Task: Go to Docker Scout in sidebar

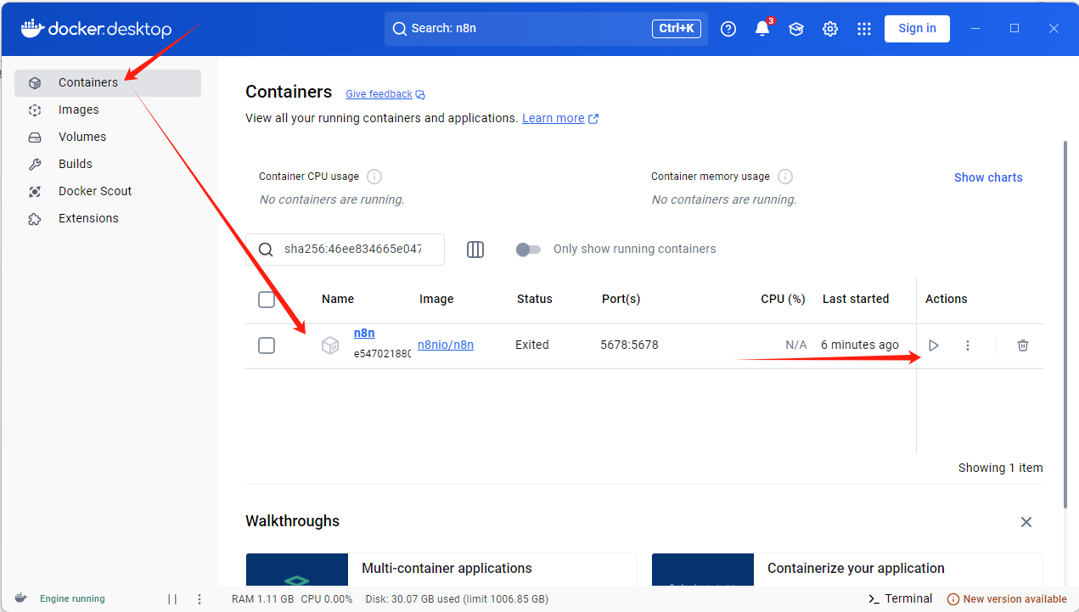Action: pyautogui.click(x=108, y=191)
